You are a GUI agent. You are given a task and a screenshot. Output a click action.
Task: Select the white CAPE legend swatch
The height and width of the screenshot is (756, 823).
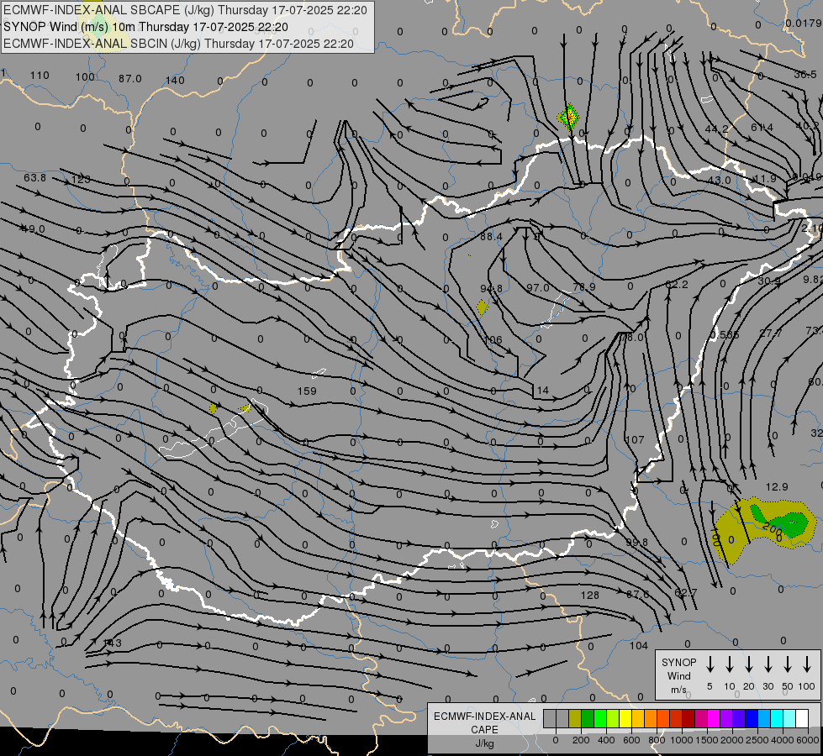tap(801, 719)
